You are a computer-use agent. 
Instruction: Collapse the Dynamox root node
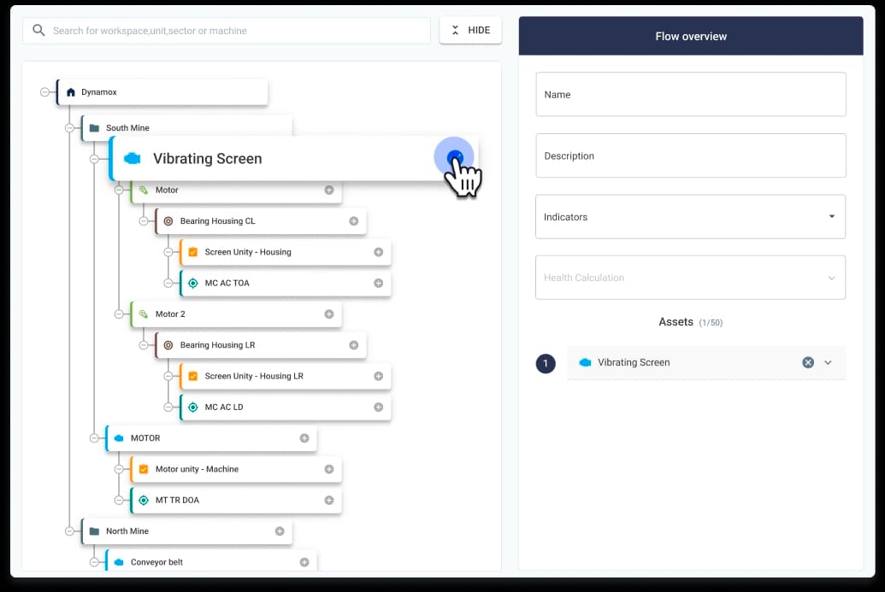click(x=45, y=92)
